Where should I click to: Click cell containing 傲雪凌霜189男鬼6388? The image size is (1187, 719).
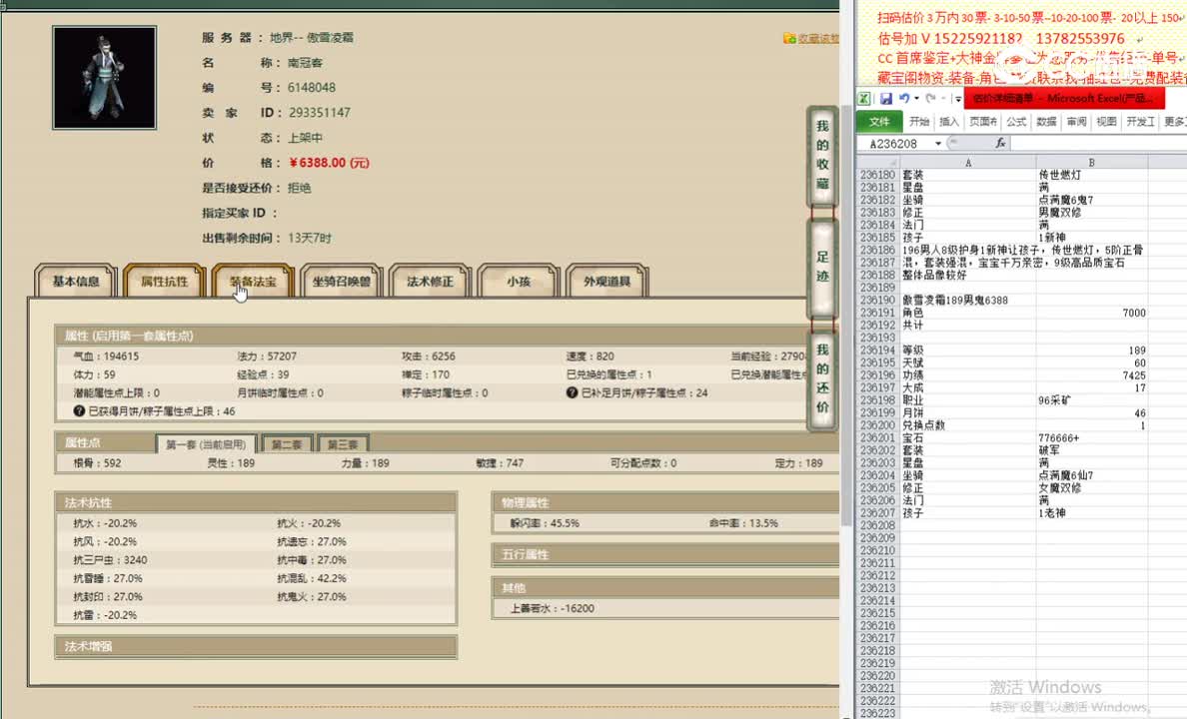pos(967,301)
